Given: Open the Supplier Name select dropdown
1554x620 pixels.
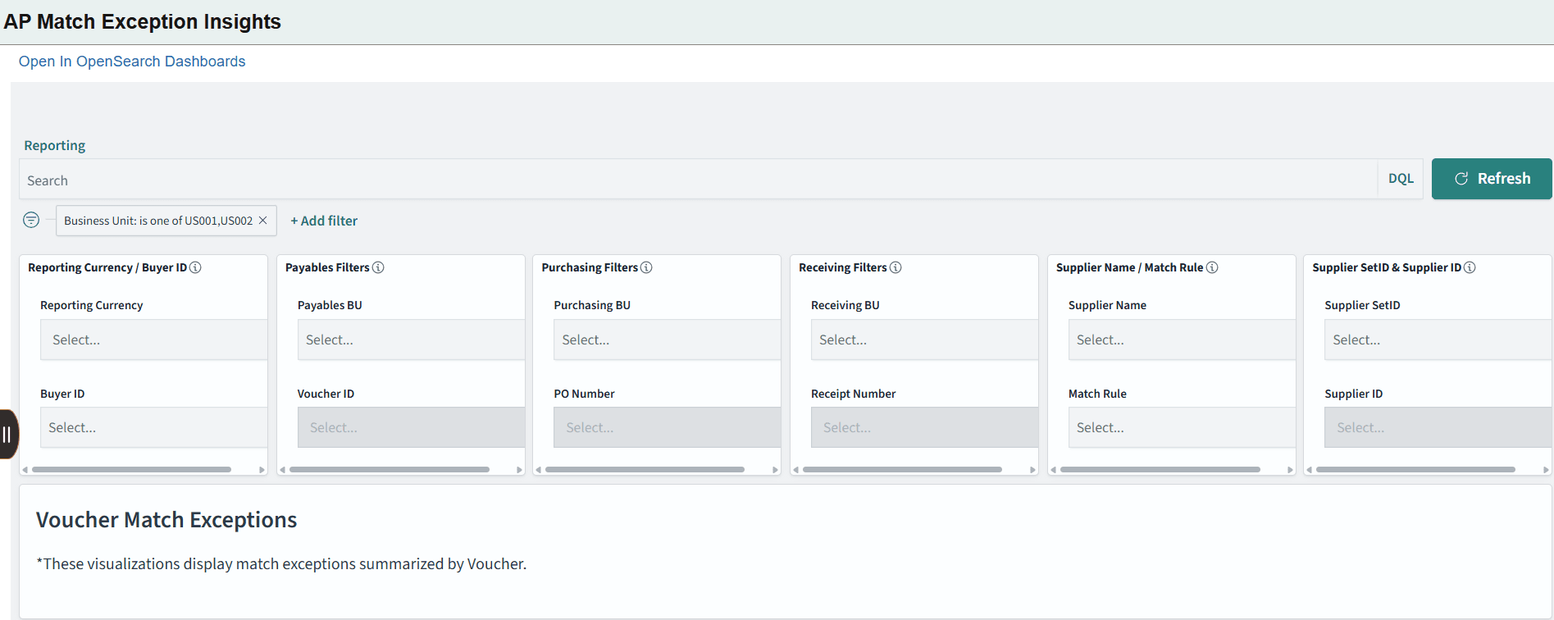Looking at the screenshot, I should (x=1182, y=340).
